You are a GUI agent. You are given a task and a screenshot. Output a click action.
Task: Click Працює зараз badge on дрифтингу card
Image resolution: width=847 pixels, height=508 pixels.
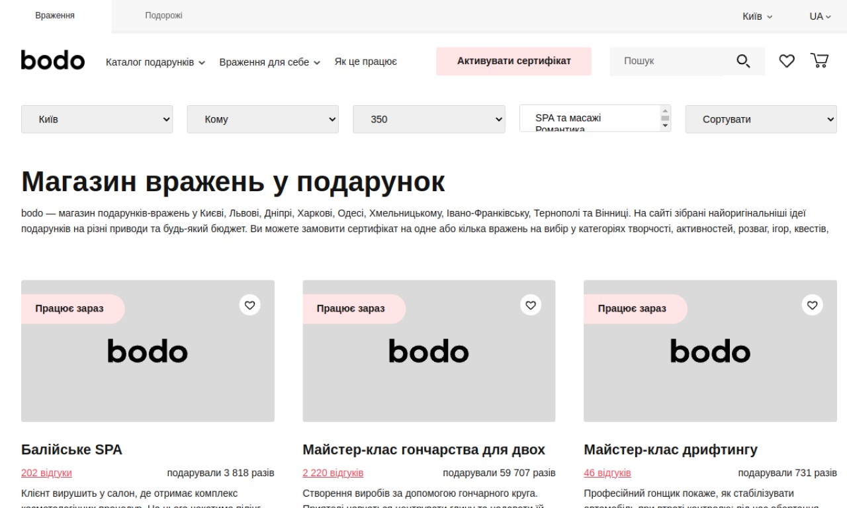coord(635,309)
